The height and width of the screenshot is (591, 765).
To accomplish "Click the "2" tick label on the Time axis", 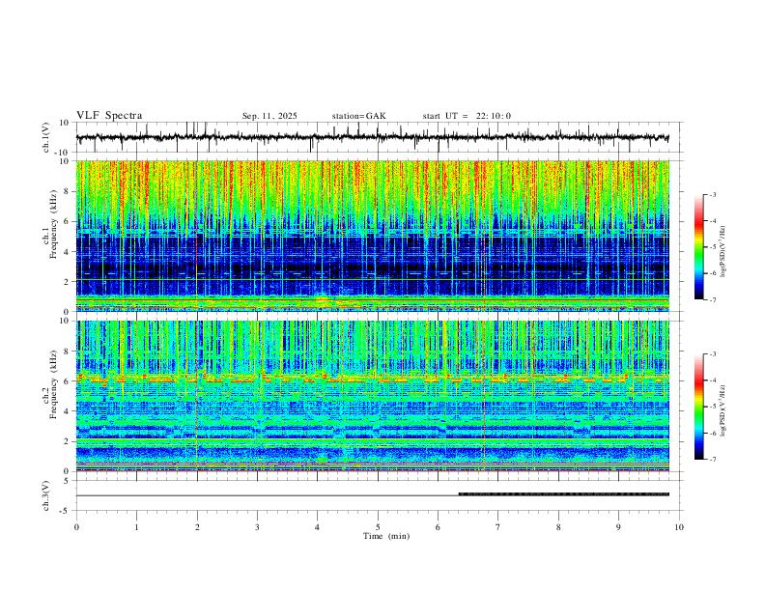I will pyautogui.click(x=197, y=527).
